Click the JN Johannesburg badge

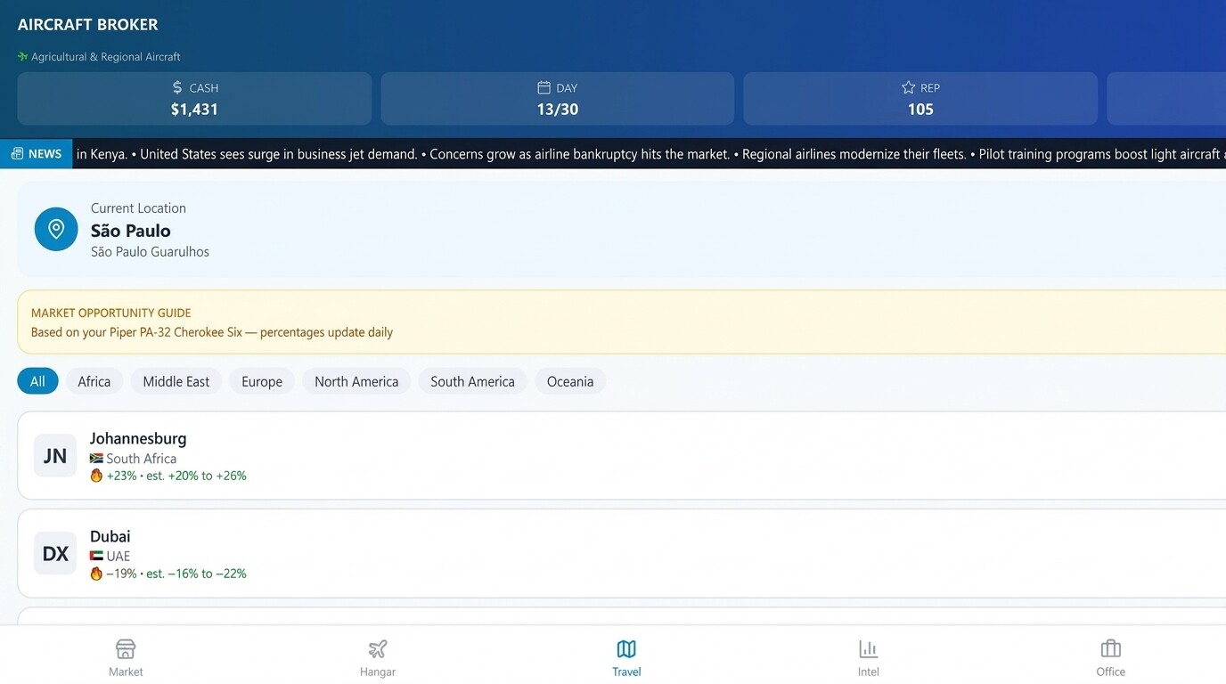click(55, 456)
